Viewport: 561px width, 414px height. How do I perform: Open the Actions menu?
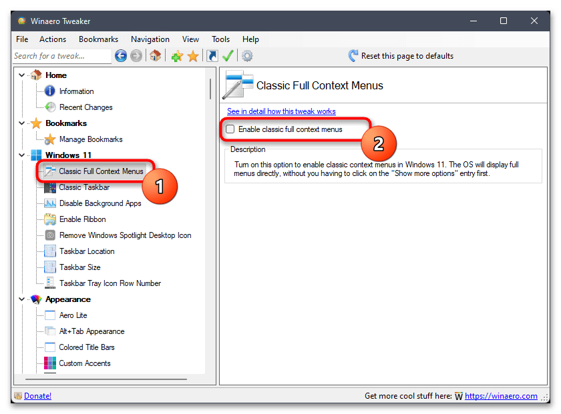[x=53, y=39]
